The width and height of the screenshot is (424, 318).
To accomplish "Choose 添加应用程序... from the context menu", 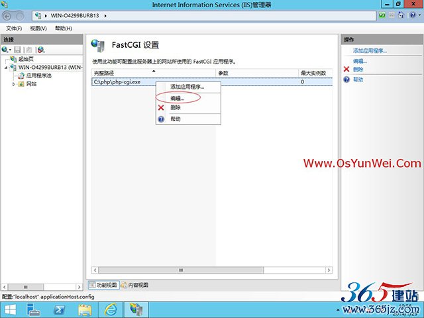I will point(187,87).
